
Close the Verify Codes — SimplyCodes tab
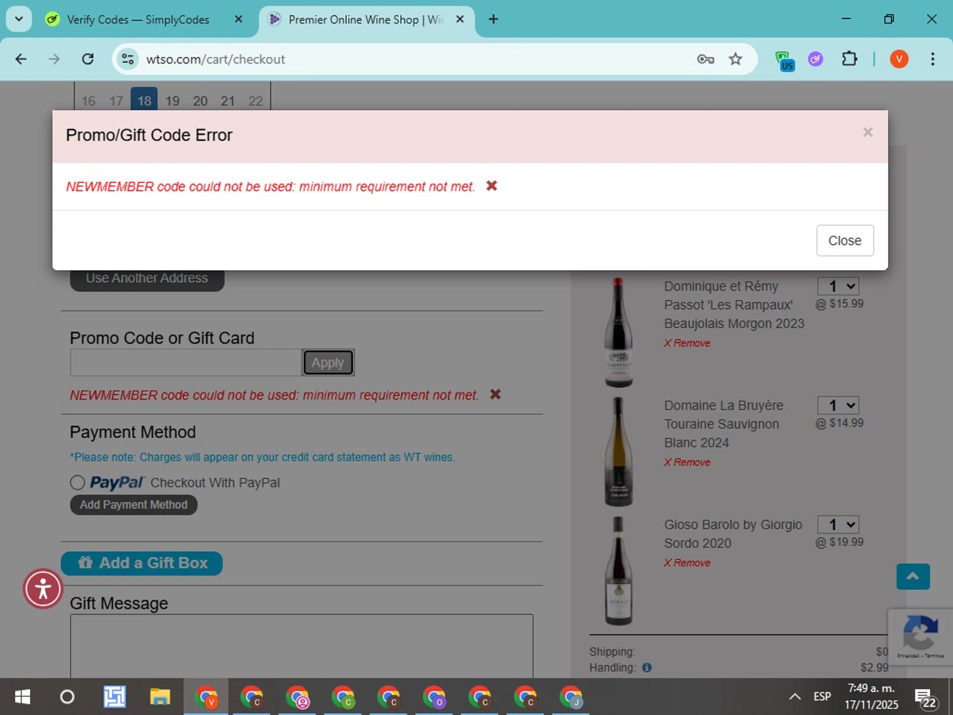click(238, 19)
